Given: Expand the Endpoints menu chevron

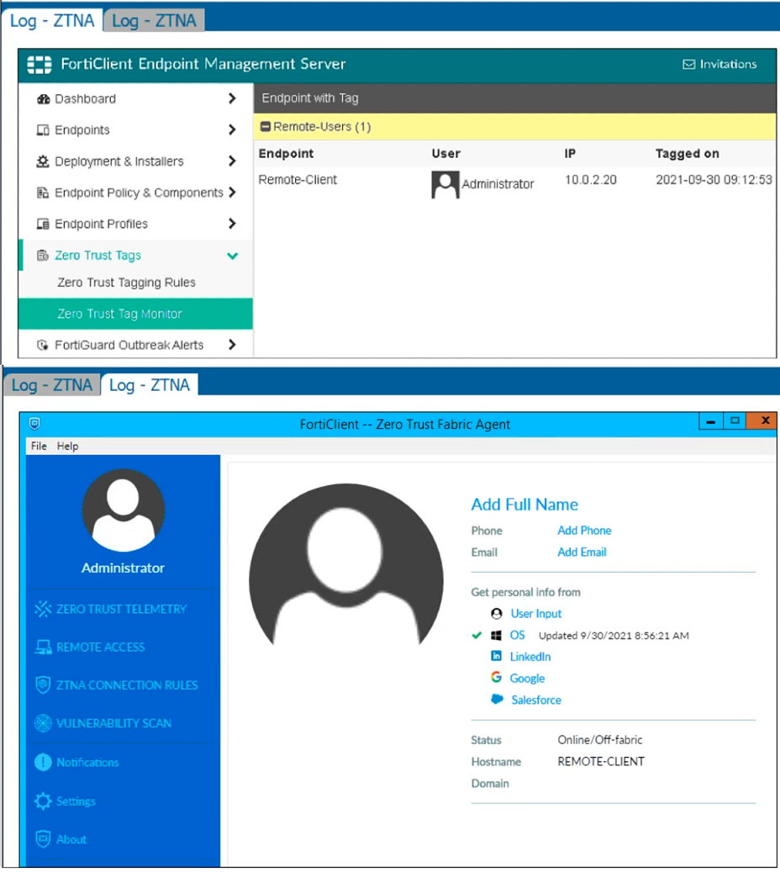Looking at the screenshot, I should tap(232, 130).
